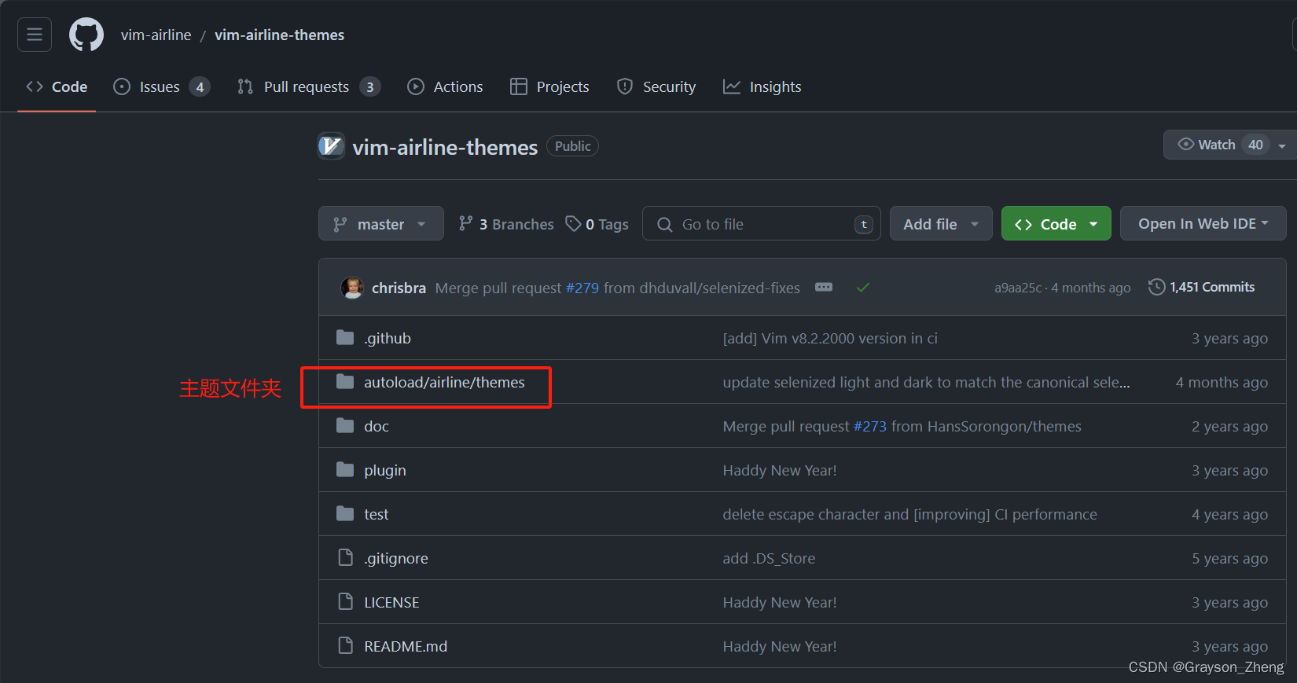Click the search magnifier in Go to file
The height and width of the screenshot is (683, 1297).
point(664,225)
